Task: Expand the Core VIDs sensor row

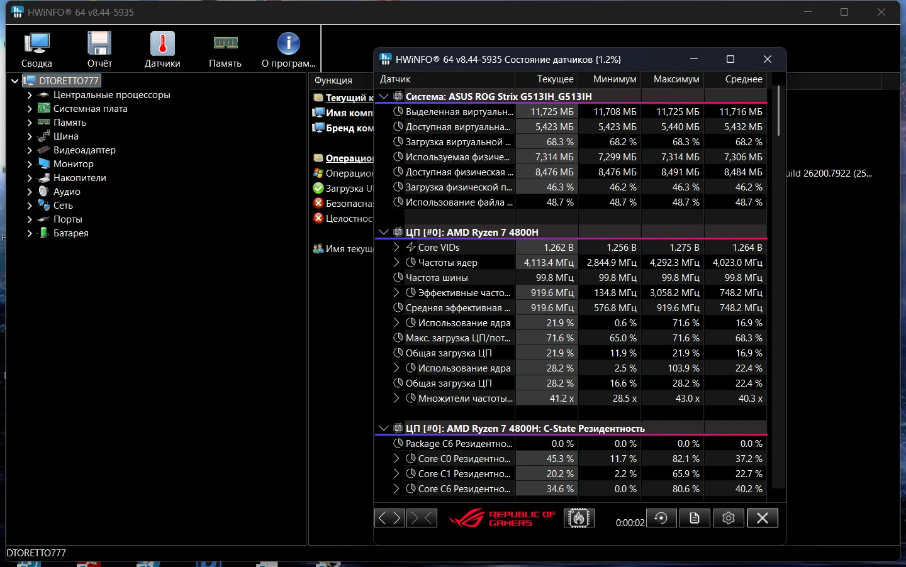Action: pos(396,248)
